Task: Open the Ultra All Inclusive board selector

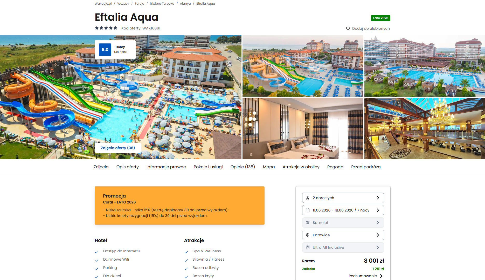Action: pos(343,247)
